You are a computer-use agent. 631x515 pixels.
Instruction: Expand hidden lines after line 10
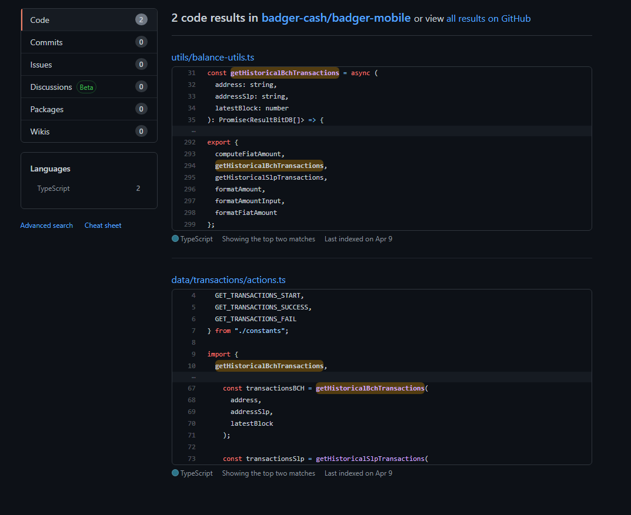pos(193,377)
